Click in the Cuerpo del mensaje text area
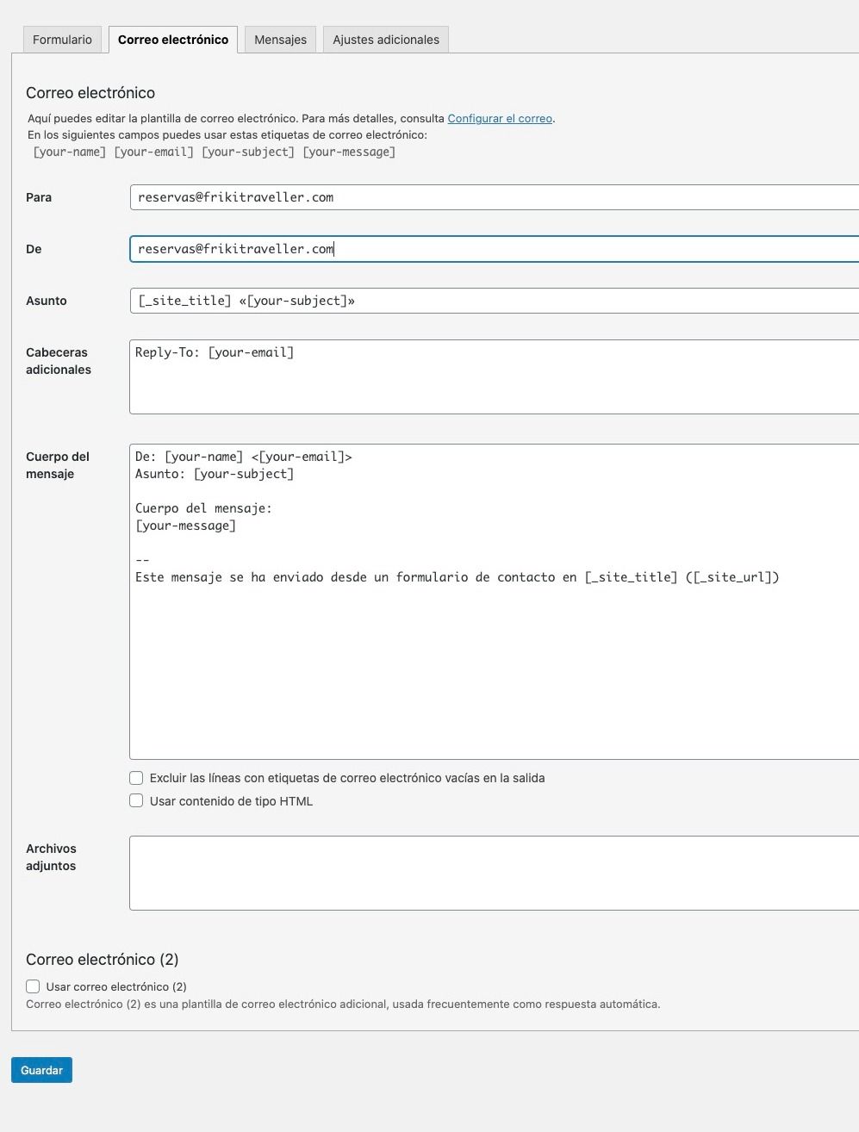The width and height of the screenshot is (859, 1132). (x=494, y=601)
